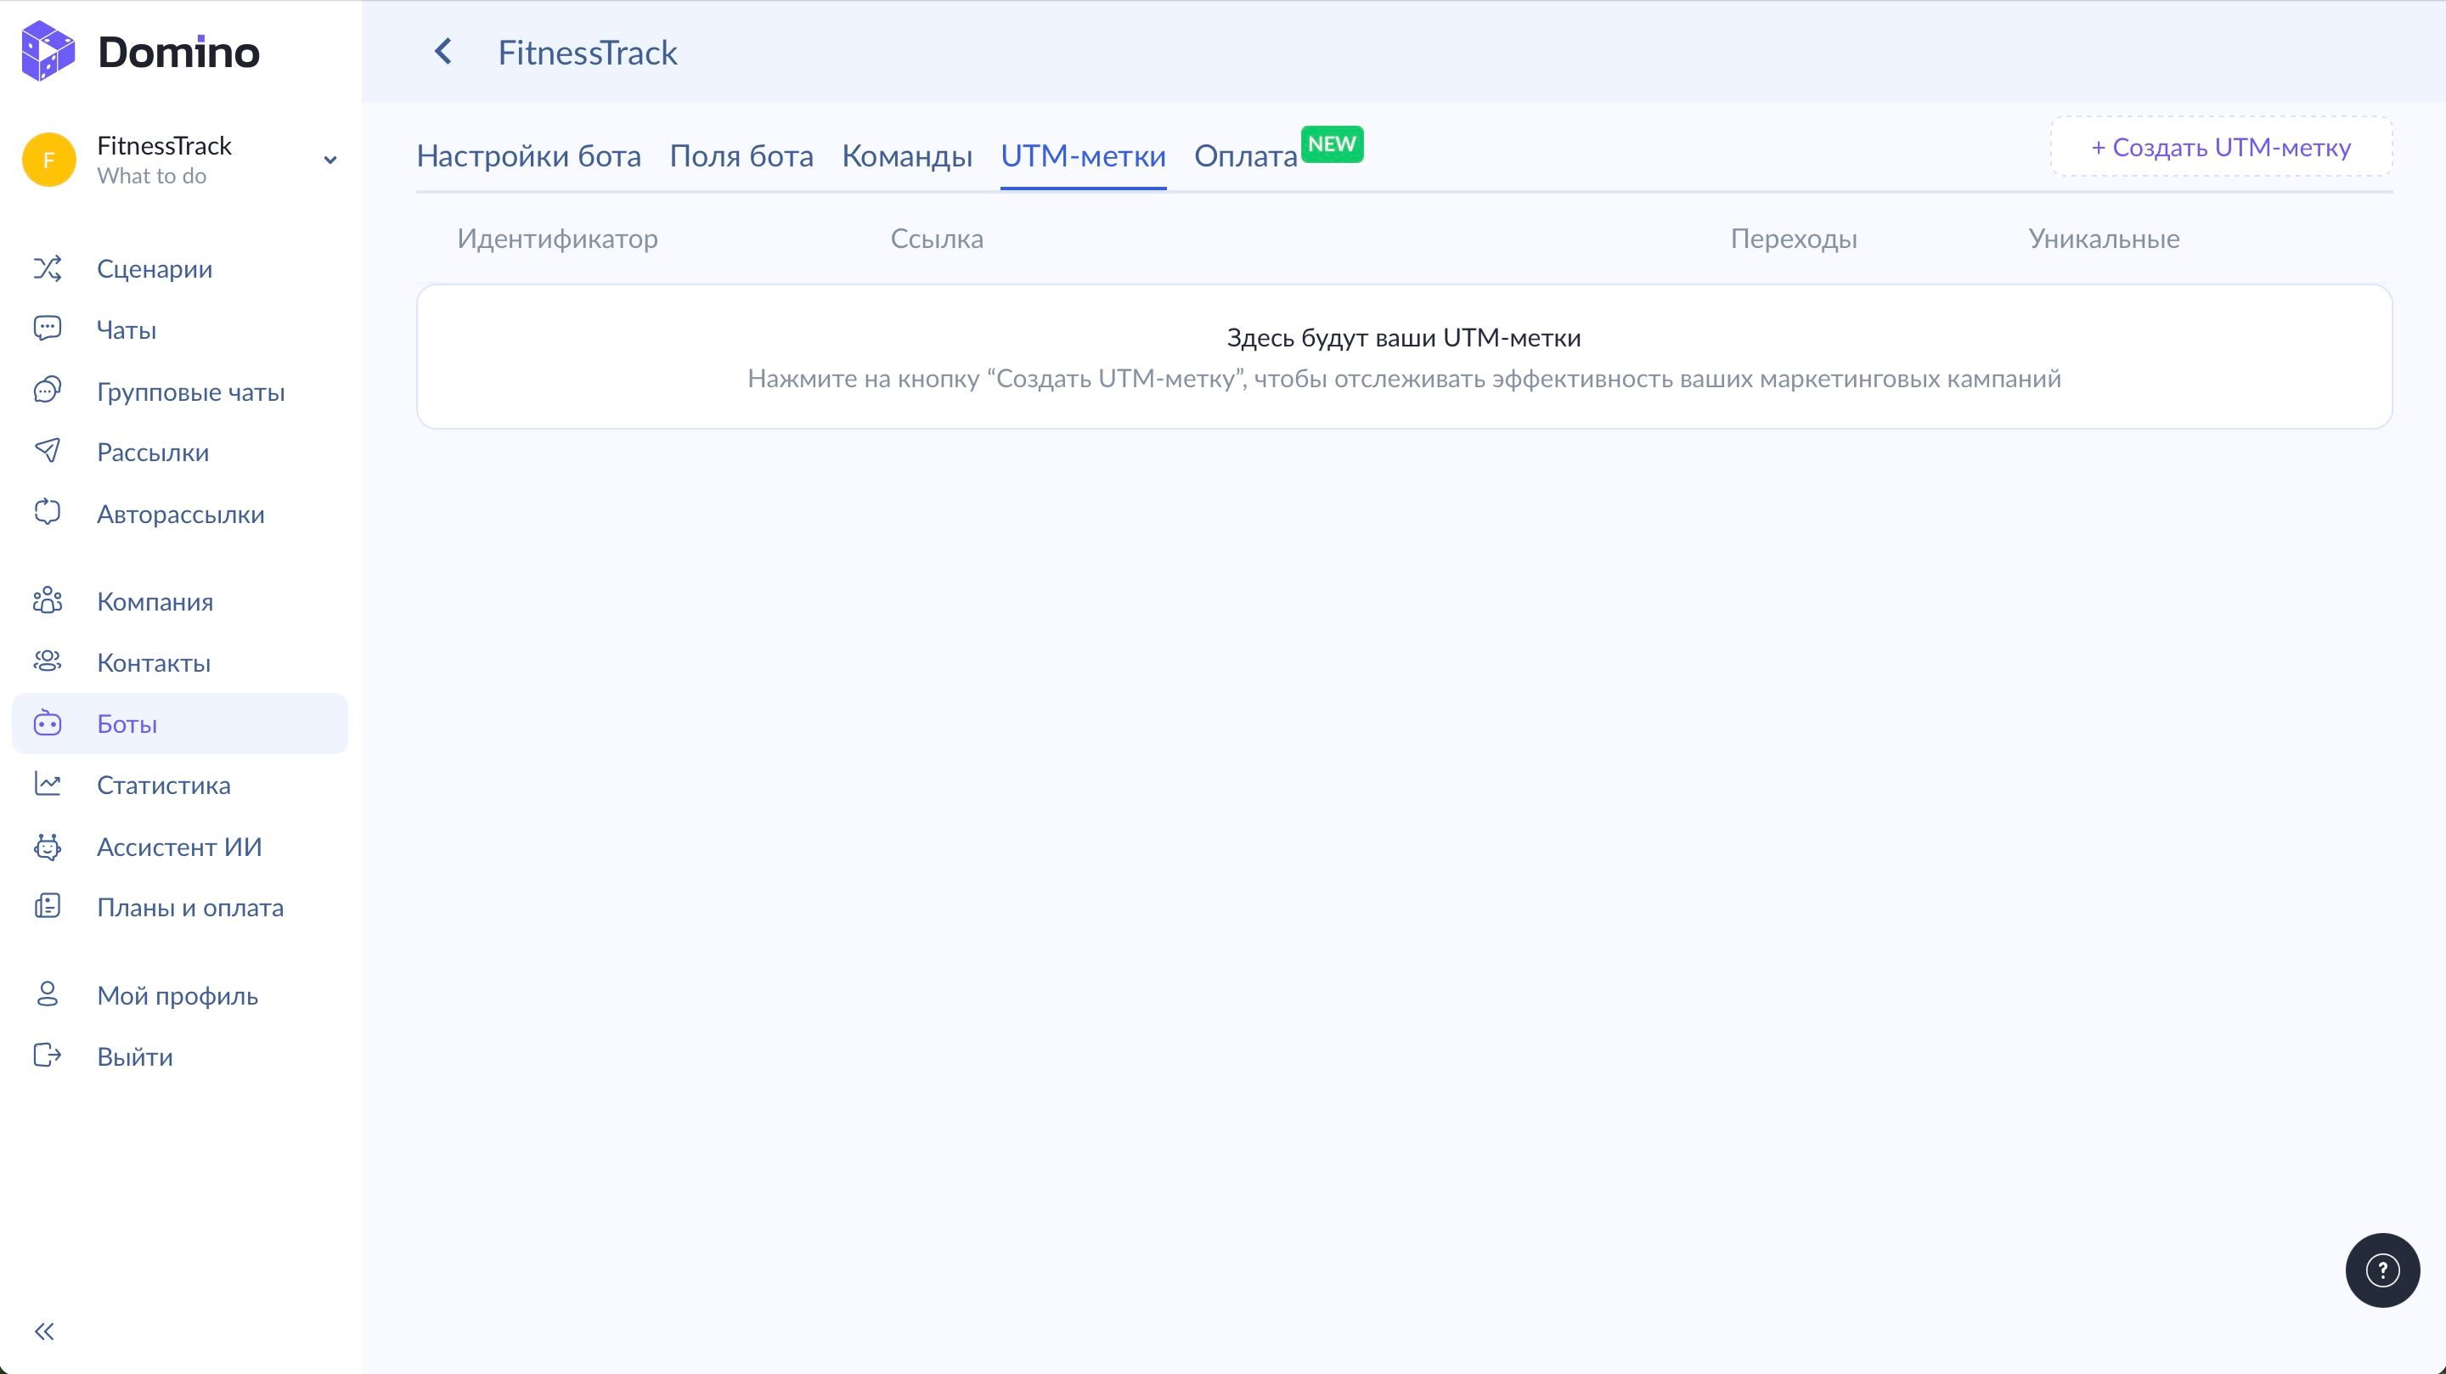This screenshot has height=1374, width=2446.
Task: Switch to the Оплата tab
Action: pyautogui.click(x=1245, y=155)
